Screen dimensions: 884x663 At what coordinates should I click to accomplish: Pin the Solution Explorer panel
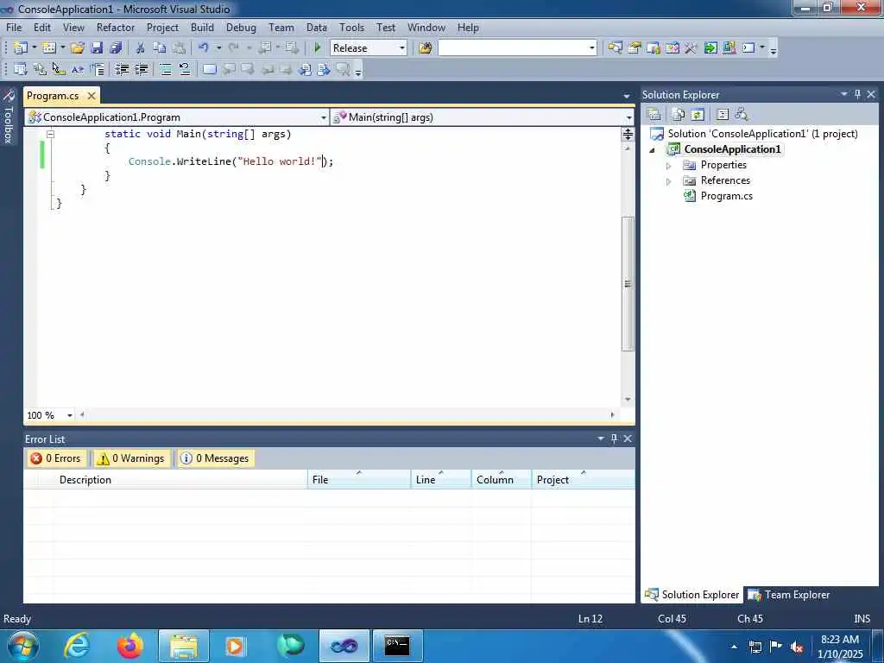(857, 94)
